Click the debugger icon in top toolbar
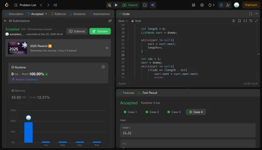Image resolution: width=262 pixels, height=150 pixels. coord(109,5)
